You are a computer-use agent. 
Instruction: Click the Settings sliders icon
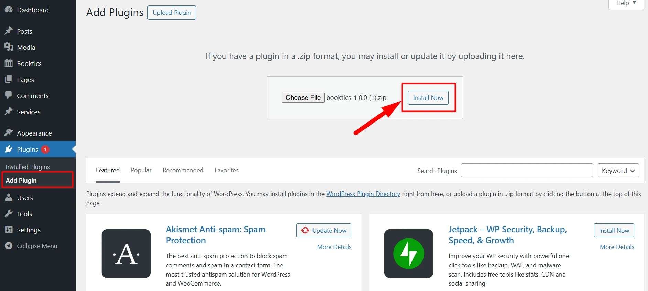pos(9,230)
